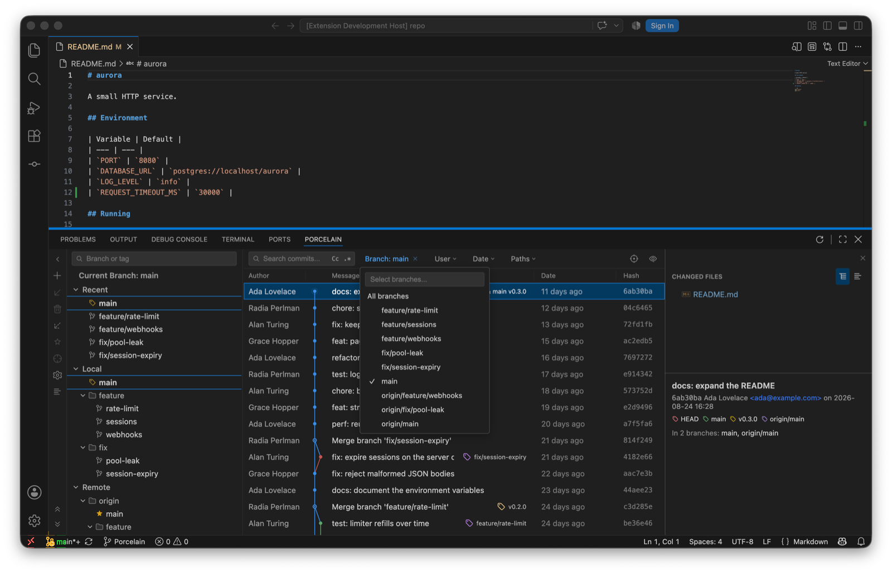Collapse the local fix folder

83,447
